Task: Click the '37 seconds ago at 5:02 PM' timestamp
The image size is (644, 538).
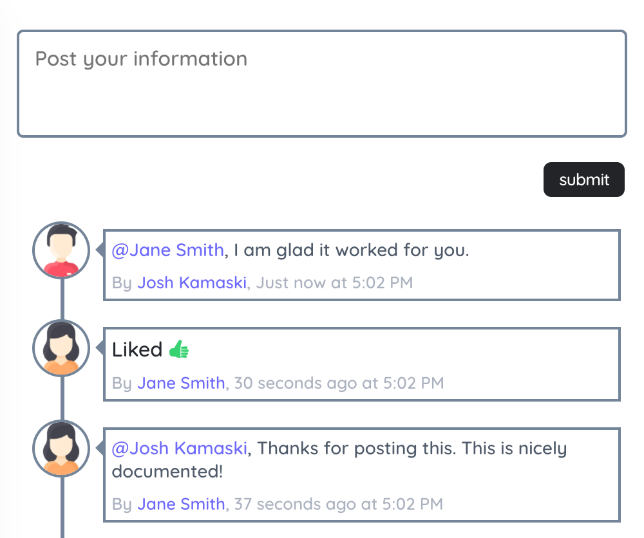Action: pyautogui.click(x=339, y=504)
